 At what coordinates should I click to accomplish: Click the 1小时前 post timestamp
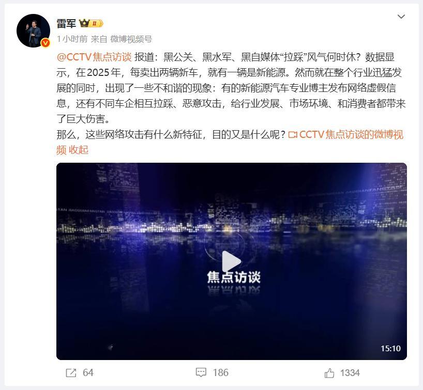[72, 39]
